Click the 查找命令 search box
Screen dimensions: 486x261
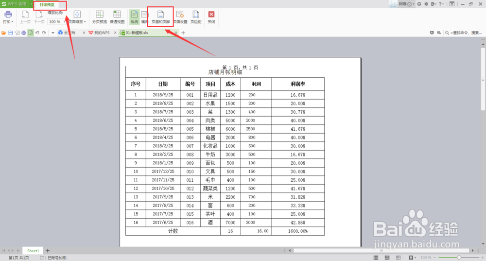pyautogui.click(x=464, y=33)
